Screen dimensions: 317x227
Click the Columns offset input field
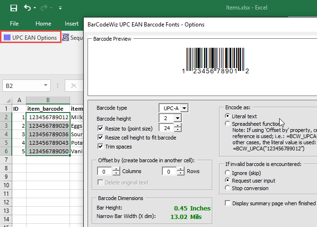pos(104,171)
